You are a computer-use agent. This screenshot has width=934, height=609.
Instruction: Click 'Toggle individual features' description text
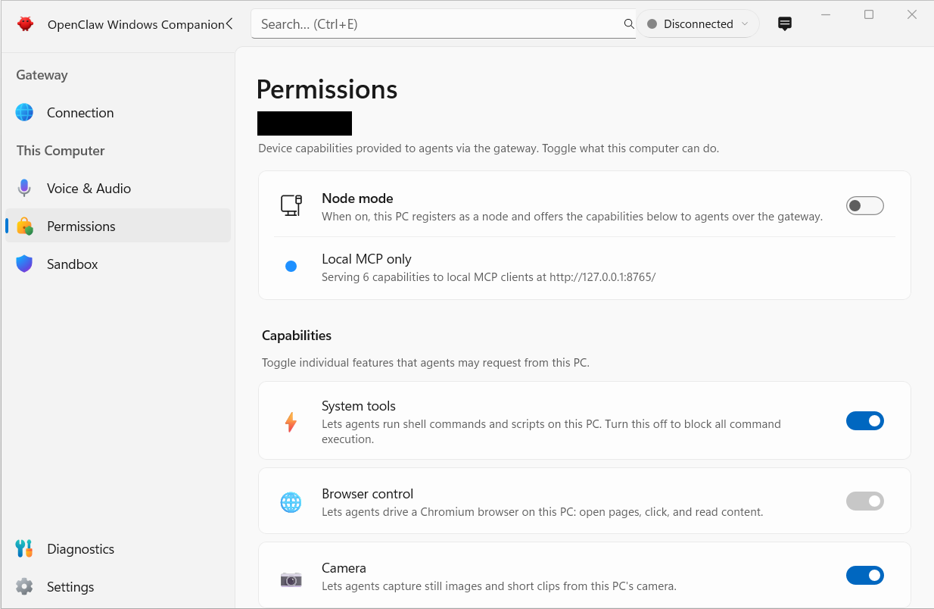pyautogui.click(x=425, y=362)
